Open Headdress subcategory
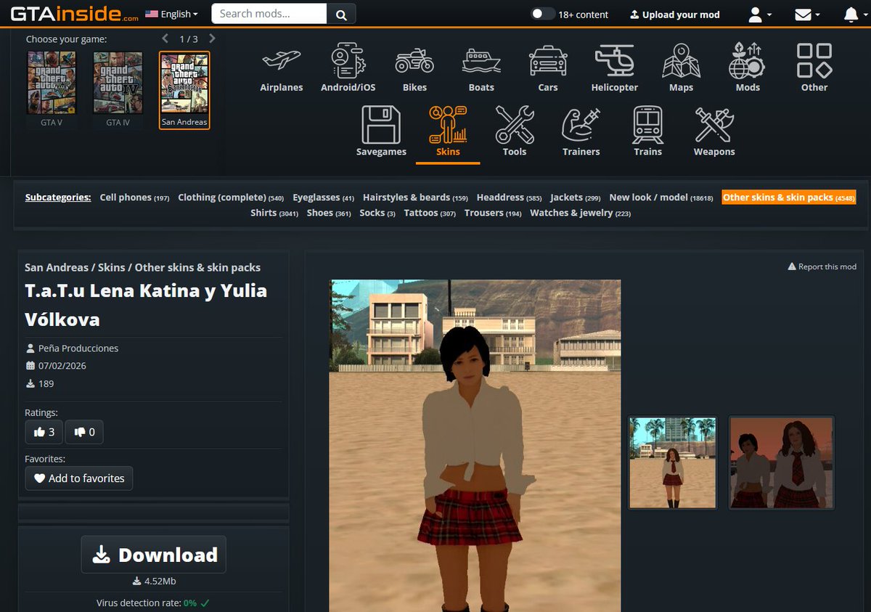The image size is (871, 612). (509, 197)
